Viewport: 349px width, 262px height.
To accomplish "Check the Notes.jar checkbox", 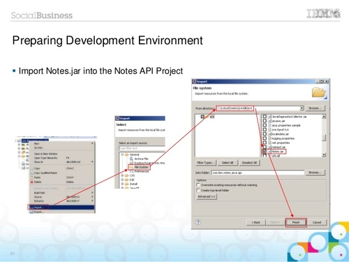I will 265,152.
